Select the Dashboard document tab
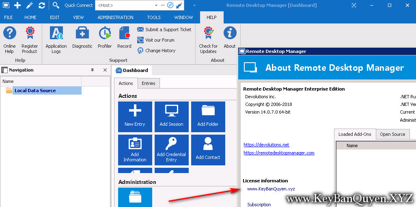This screenshot has width=416, height=207. point(132,70)
